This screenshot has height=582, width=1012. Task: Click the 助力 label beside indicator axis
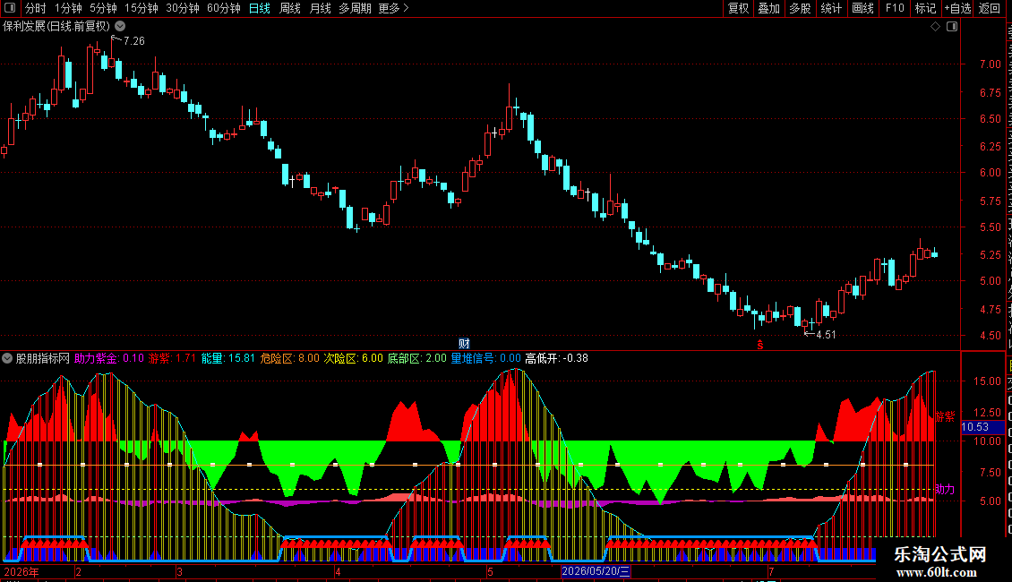coord(945,489)
